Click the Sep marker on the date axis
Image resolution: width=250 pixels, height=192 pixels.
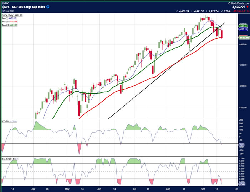[203, 189]
